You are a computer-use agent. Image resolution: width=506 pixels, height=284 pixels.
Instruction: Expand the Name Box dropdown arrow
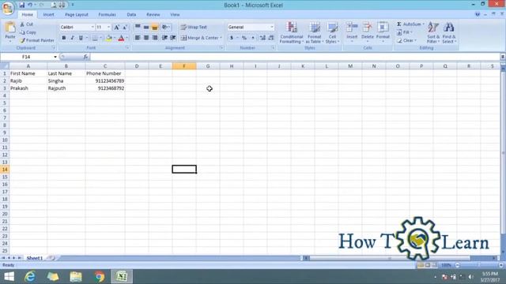pyautogui.click(x=55, y=57)
